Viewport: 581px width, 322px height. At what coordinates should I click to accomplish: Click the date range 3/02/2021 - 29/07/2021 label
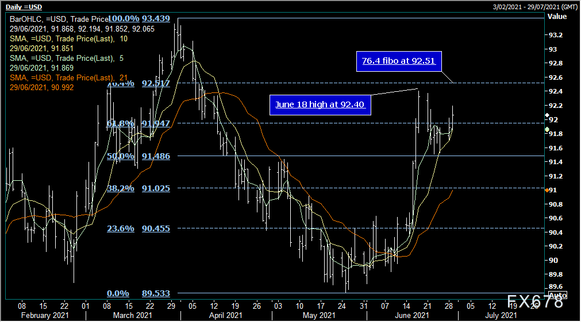click(534, 6)
